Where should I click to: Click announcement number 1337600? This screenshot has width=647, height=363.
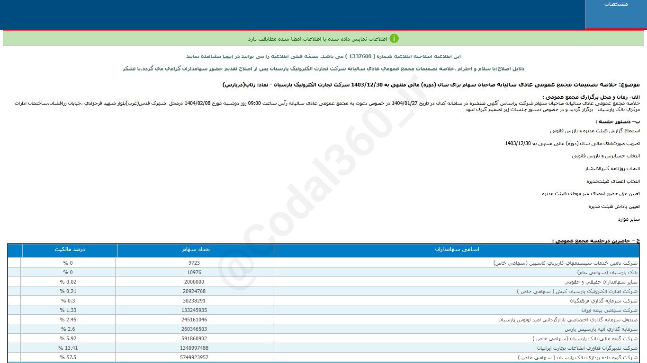point(359,56)
